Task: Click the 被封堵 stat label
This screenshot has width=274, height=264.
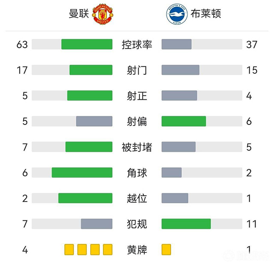Action: (x=137, y=147)
